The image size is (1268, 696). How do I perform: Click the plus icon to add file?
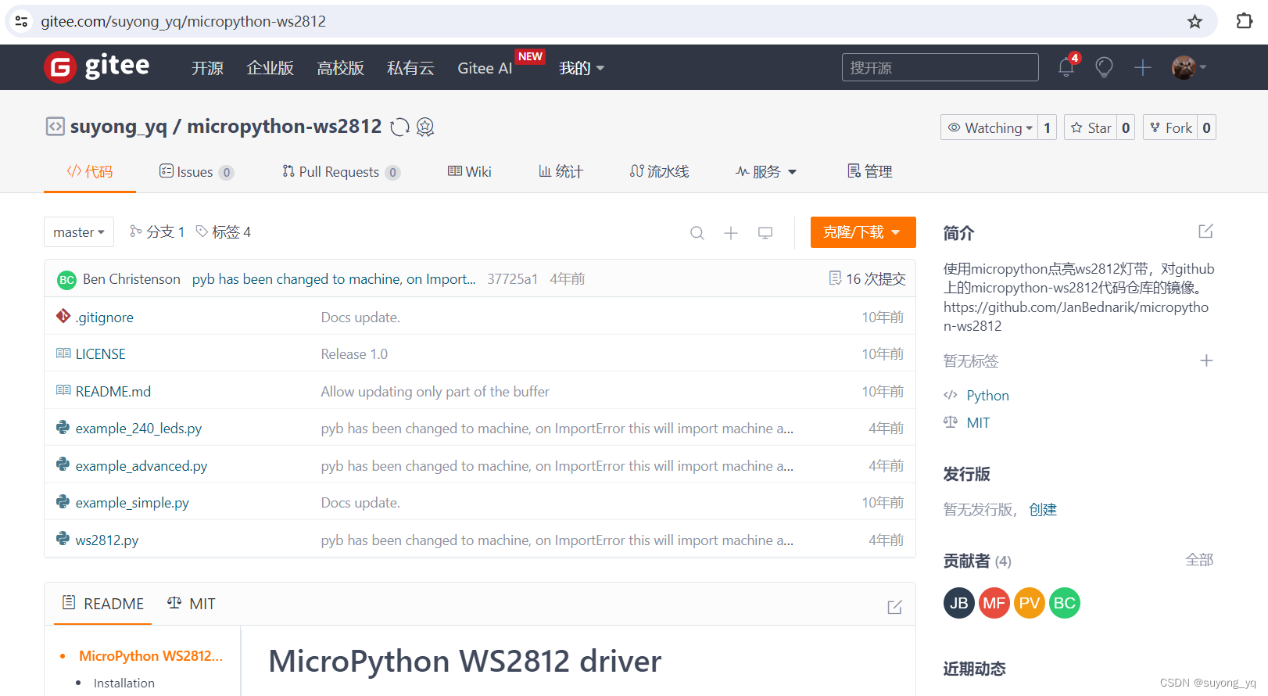731,232
